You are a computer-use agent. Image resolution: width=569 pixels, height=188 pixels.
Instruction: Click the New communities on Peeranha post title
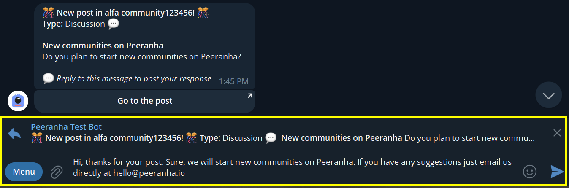[103, 46]
